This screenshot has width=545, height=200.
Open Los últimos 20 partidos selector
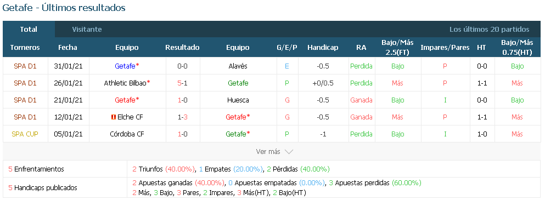(489, 30)
